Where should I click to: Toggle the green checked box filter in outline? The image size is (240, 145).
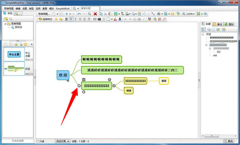click(x=218, y=29)
